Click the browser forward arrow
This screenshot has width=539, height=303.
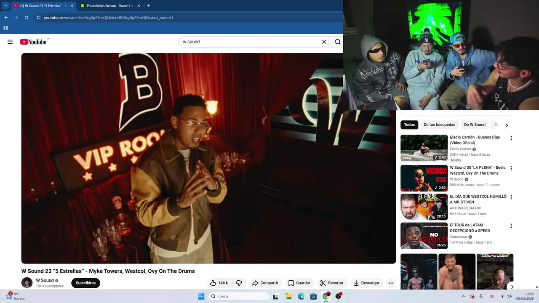(16, 18)
